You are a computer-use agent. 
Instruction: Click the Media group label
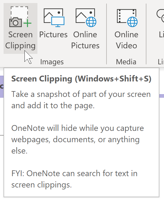126,62
